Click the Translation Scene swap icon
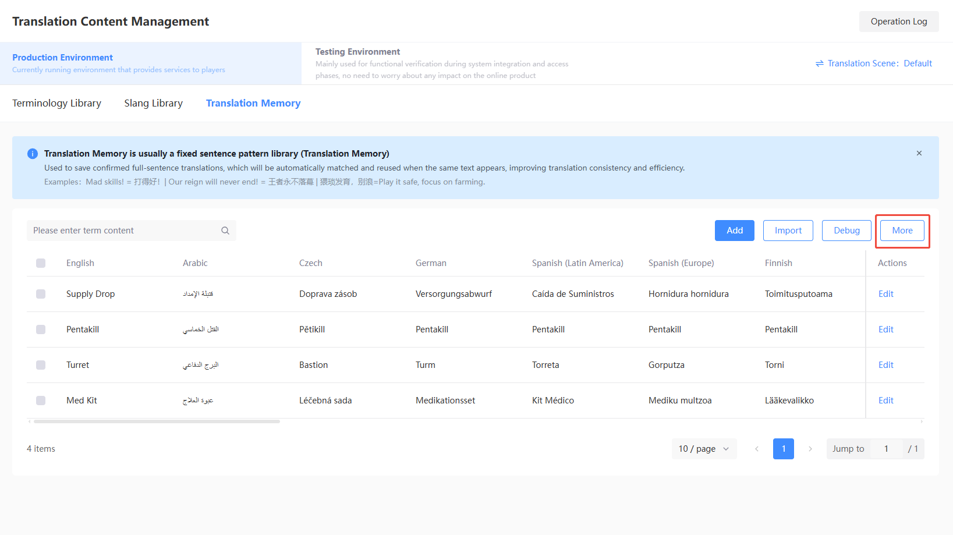The width and height of the screenshot is (953, 535). point(820,63)
